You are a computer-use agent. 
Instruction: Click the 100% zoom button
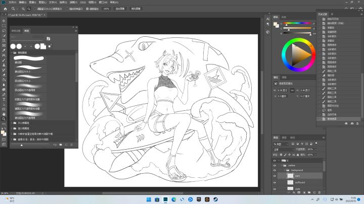pos(106,9)
